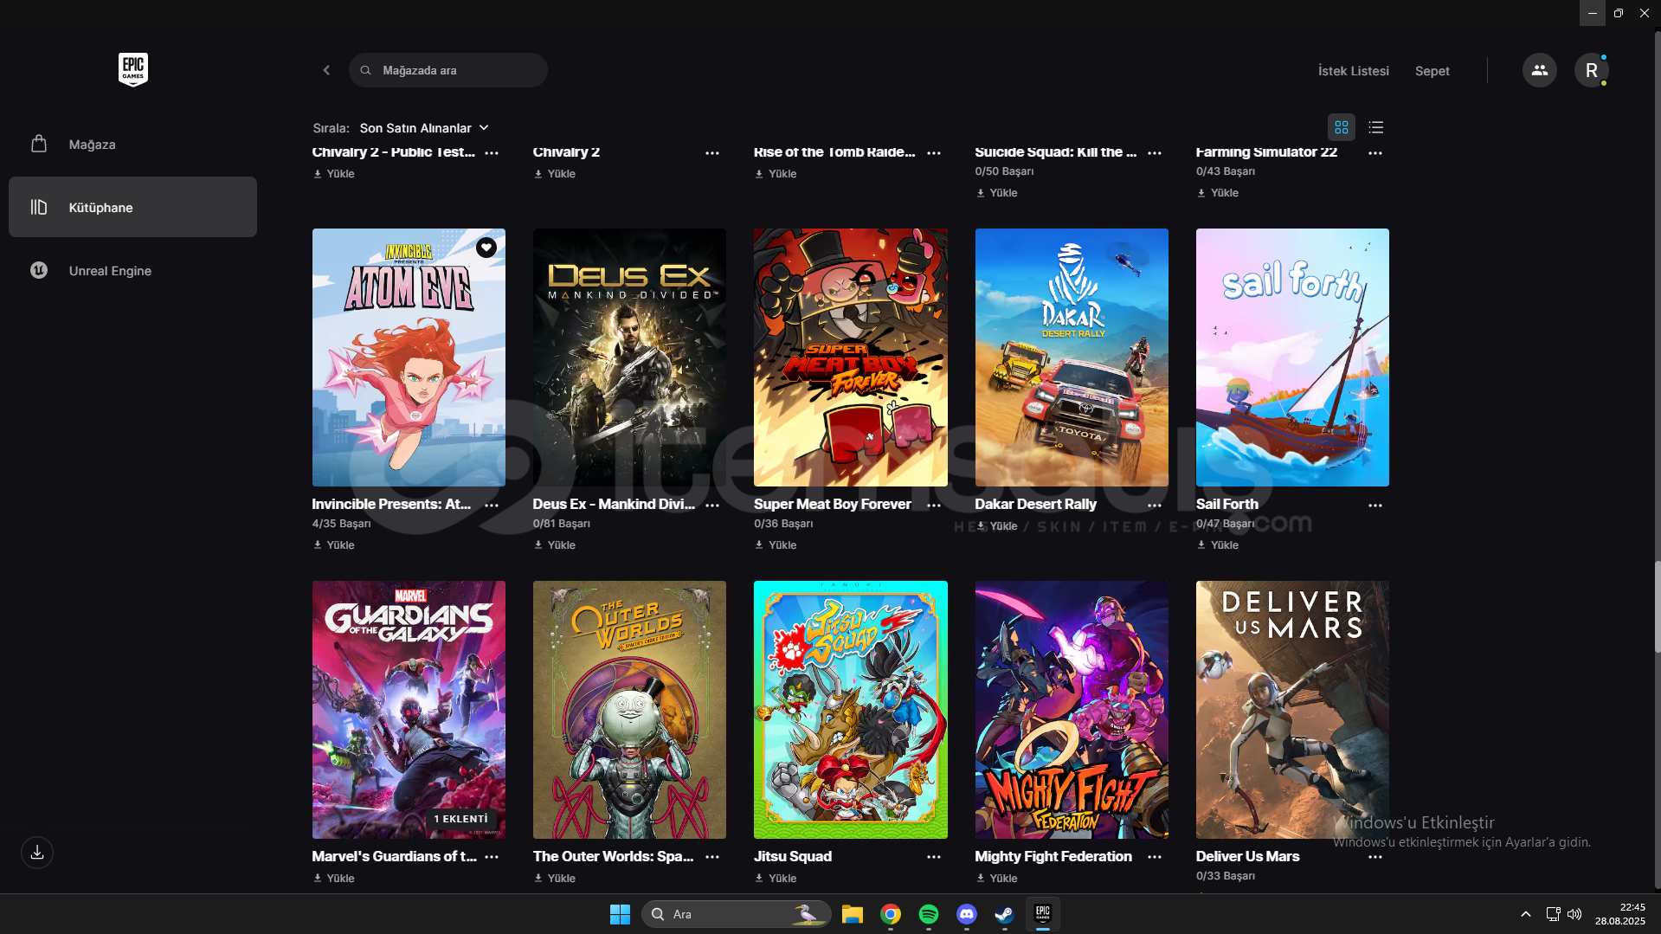
Task: Click Yükle under Suicide Squad
Action: [x=996, y=193]
